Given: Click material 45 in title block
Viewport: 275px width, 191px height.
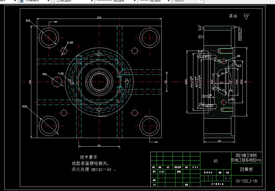Looking at the screenshot, I should 216,161.
